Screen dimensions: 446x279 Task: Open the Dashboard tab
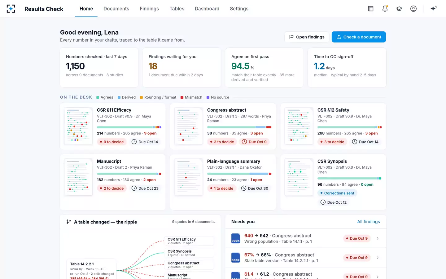point(207,9)
